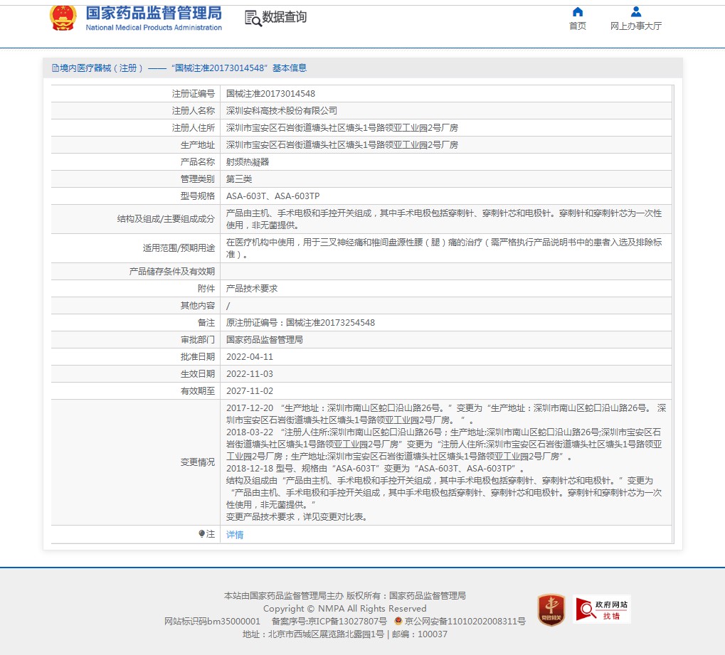Click the 适用范围/预期用途 label

179,248
